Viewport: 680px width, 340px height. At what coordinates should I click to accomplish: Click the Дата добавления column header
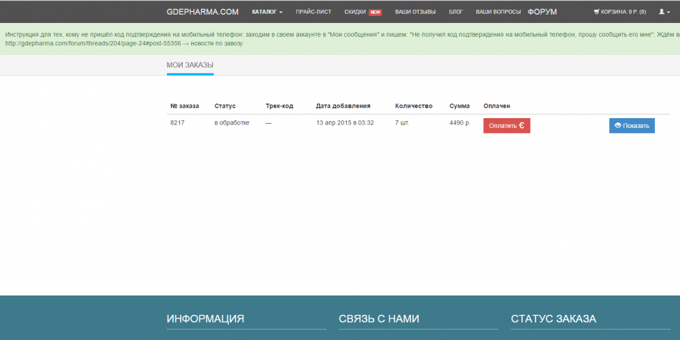pyautogui.click(x=343, y=106)
